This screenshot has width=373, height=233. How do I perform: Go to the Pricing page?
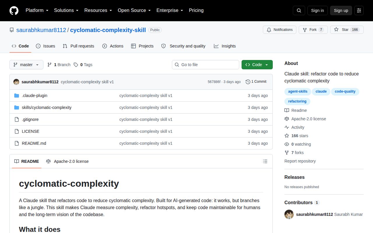click(x=196, y=10)
